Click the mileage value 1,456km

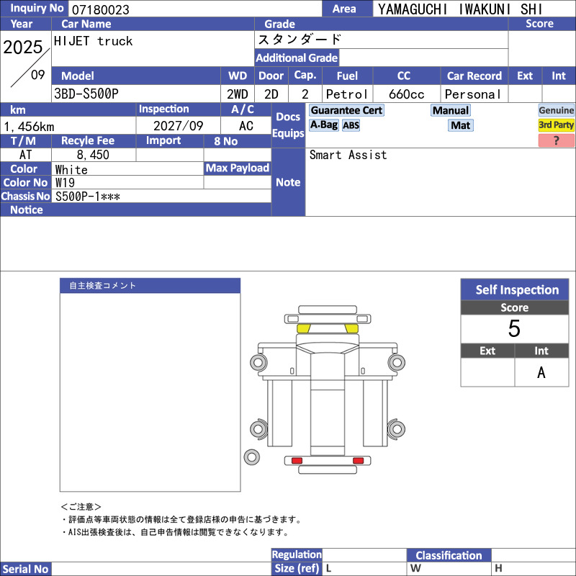pos(29,127)
